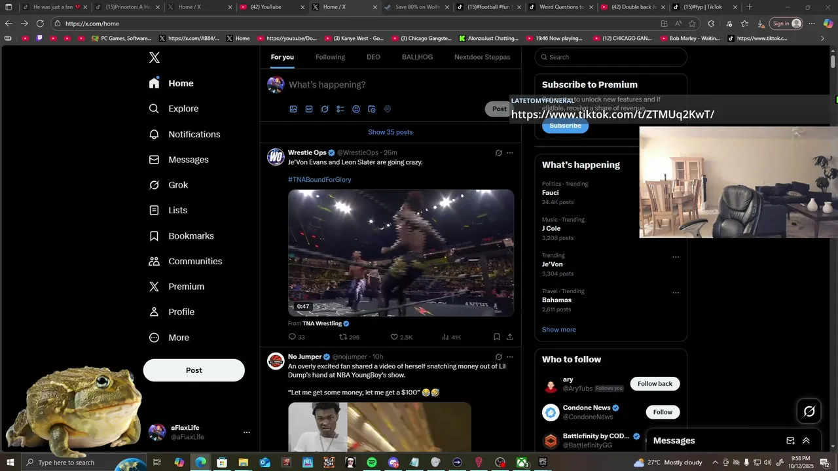The width and height of the screenshot is (838, 471).
Task: Open a new browser tab
Action: click(750, 7)
